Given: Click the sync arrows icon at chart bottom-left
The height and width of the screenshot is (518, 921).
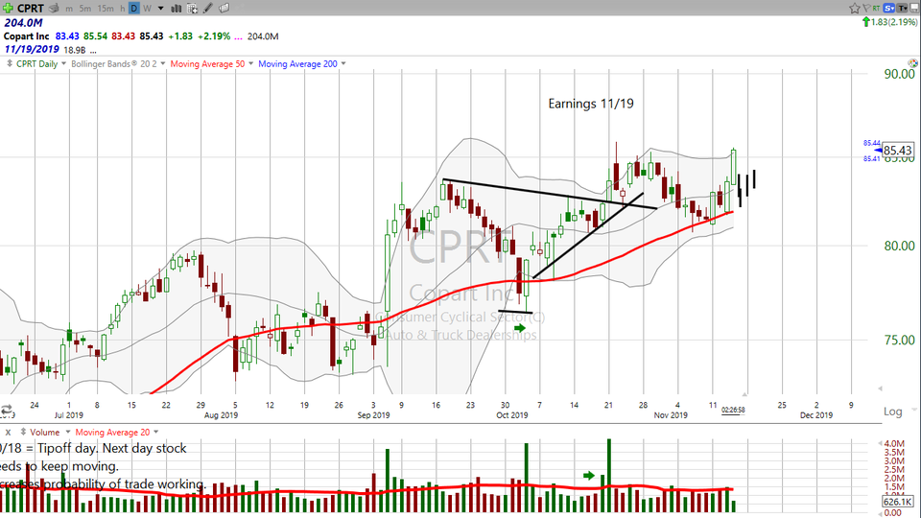Looking at the screenshot, I should 7,410.
